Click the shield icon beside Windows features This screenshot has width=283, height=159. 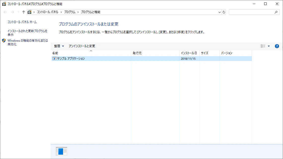point(4,41)
